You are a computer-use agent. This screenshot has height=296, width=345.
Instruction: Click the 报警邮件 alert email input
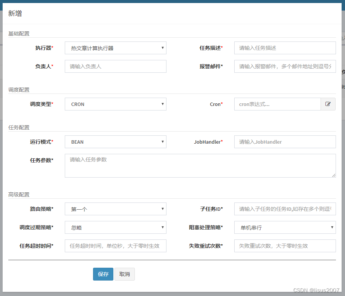(285, 66)
